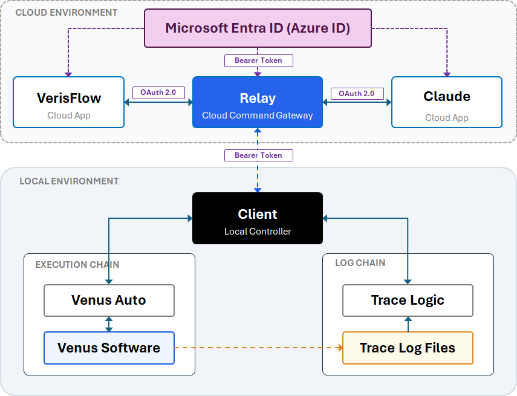The image size is (517, 396).
Task: Select the EXECUTION CHAIN heading
Action: [x=77, y=265]
